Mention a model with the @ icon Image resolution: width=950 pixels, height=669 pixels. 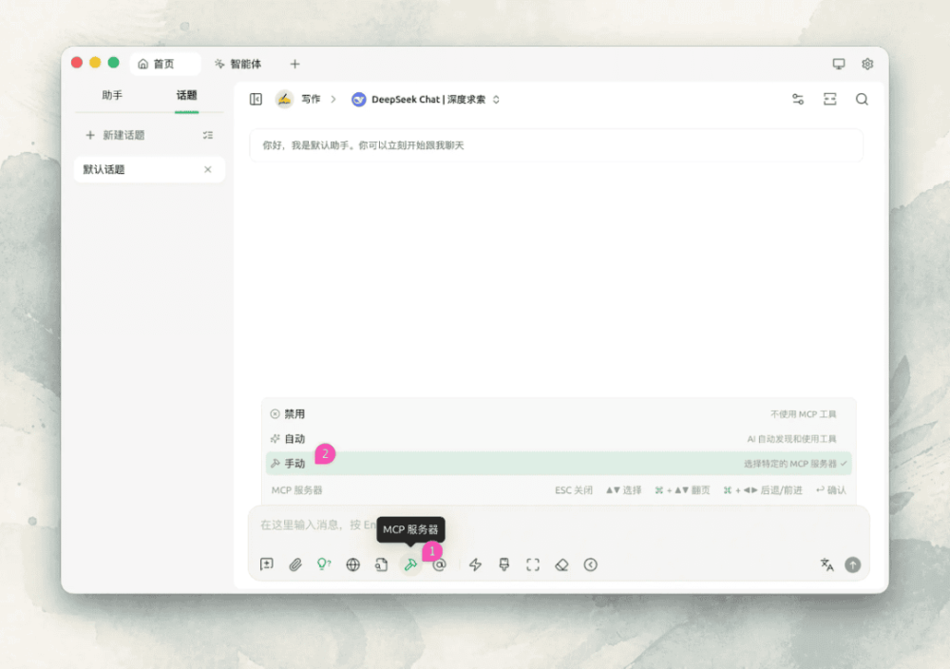439,565
